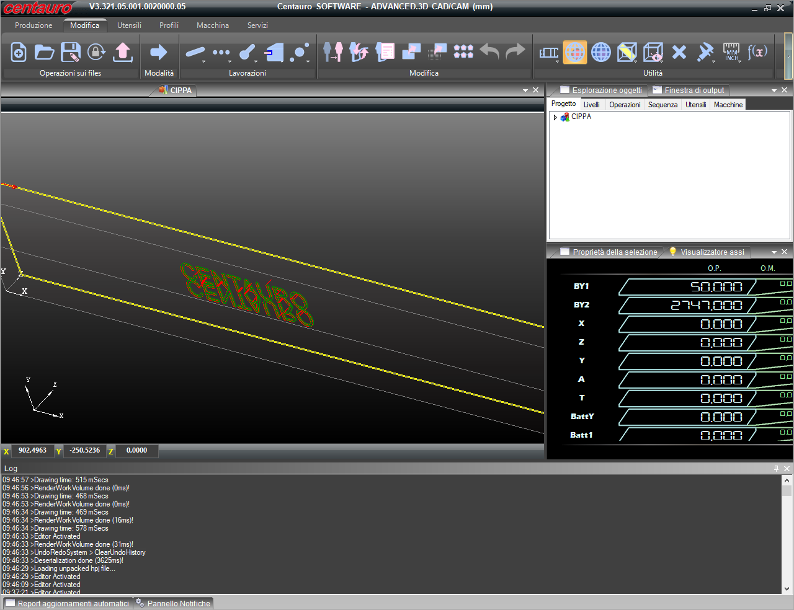Toggle the highlighted orange globe view icon

(x=575, y=53)
